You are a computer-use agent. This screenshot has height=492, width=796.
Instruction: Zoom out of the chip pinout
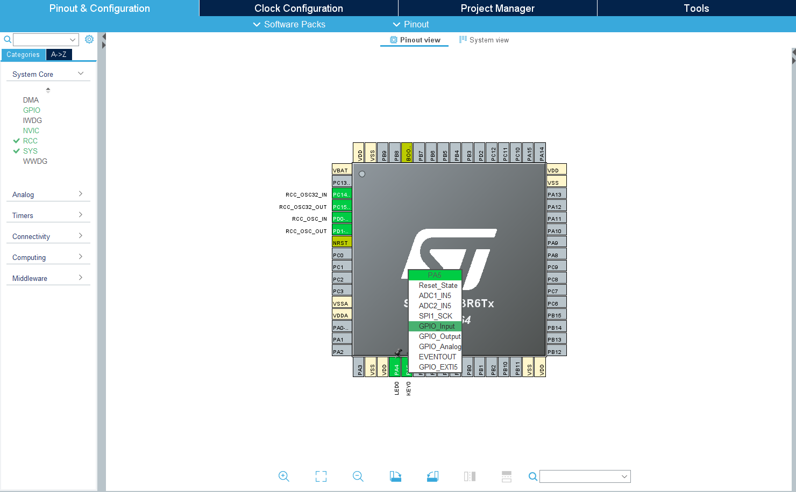tap(358, 476)
